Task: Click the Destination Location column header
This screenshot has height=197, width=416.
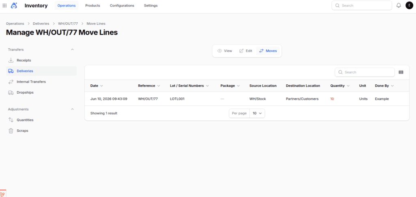Action: point(303,86)
